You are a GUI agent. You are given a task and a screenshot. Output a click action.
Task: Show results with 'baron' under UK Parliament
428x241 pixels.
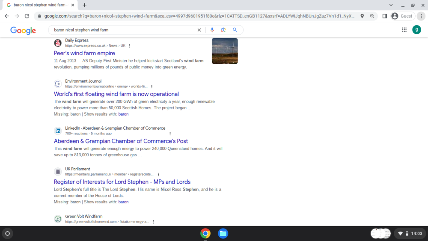(123, 202)
